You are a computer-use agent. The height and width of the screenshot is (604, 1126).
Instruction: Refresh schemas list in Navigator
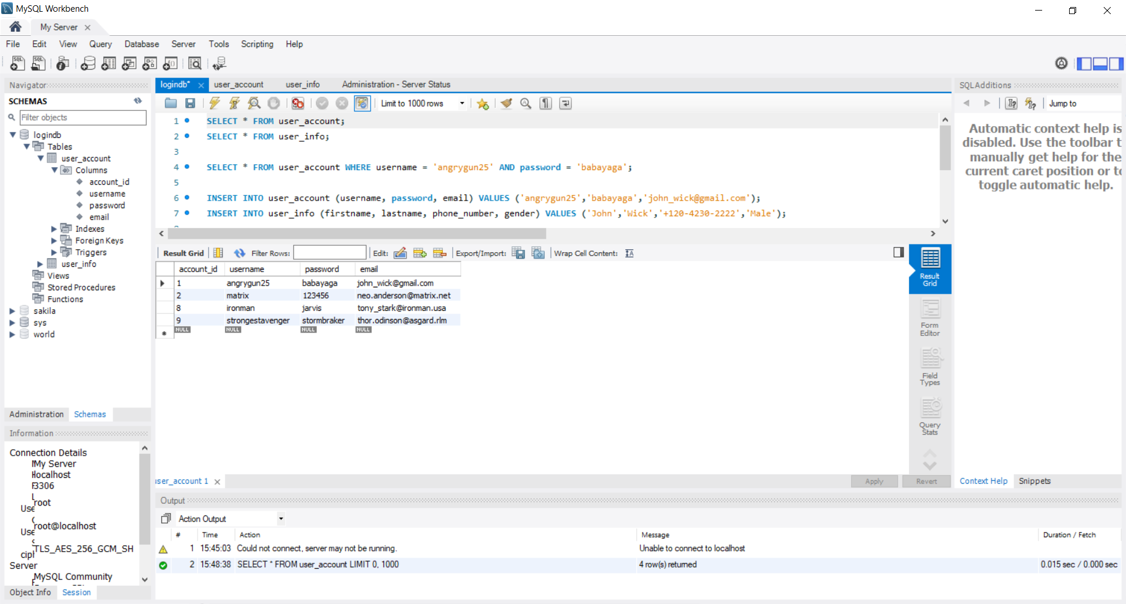(138, 101)
